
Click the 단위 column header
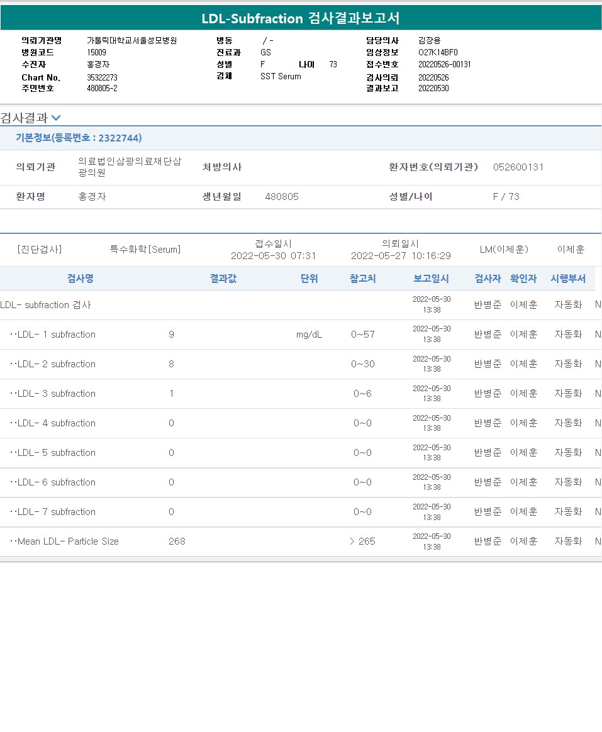pyautogui.click(x=309, y=279)
